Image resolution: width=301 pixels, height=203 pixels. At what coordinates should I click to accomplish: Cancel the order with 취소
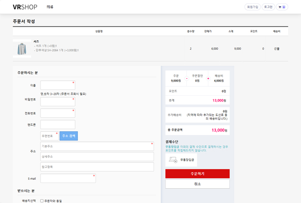(197, 184)
